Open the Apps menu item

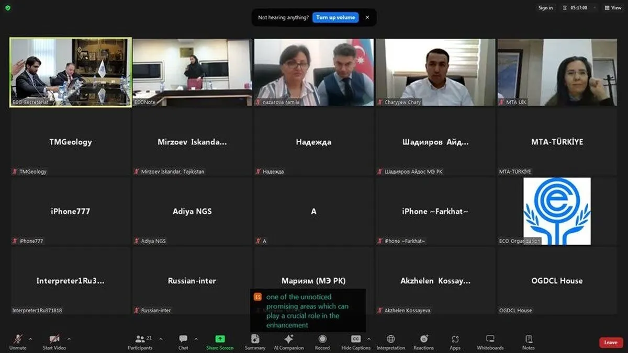[455, 342]
